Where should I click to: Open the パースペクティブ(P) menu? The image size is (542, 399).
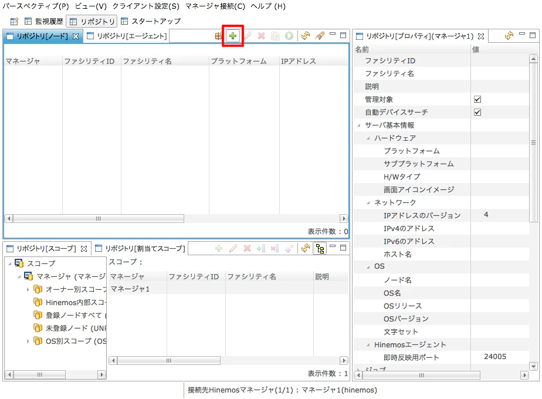click(x=36, y=6)
